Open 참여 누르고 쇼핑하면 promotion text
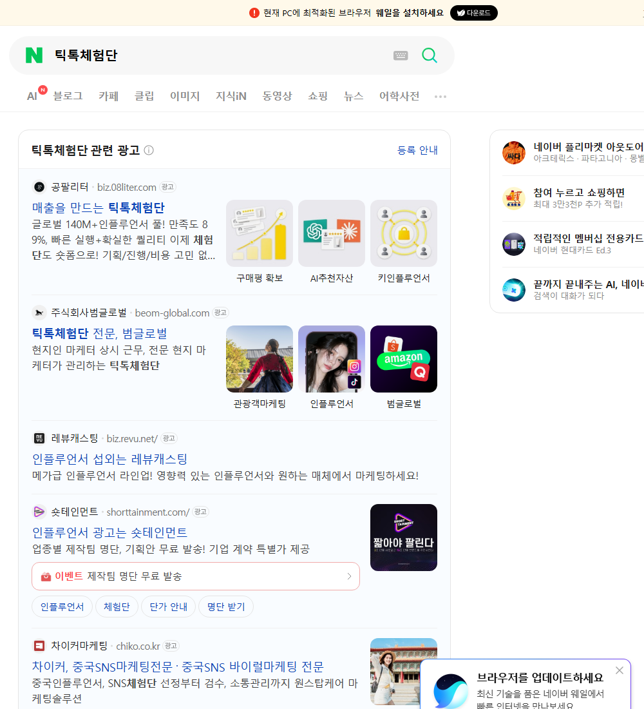 coord(579,193)
